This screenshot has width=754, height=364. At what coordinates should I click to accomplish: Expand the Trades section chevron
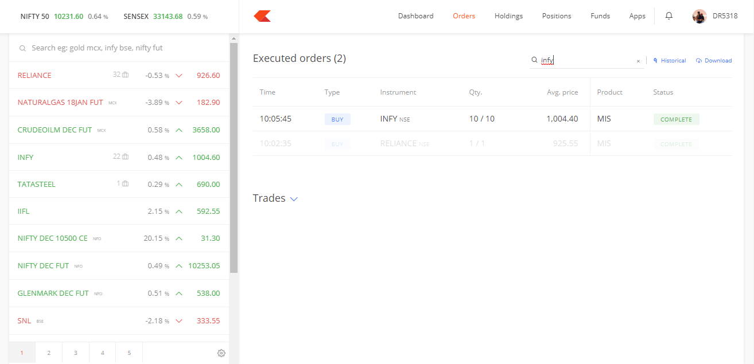(294, 199)
